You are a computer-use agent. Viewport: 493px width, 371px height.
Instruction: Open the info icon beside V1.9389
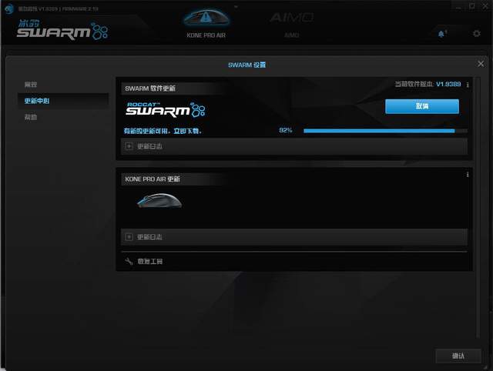tap(468, 85)
